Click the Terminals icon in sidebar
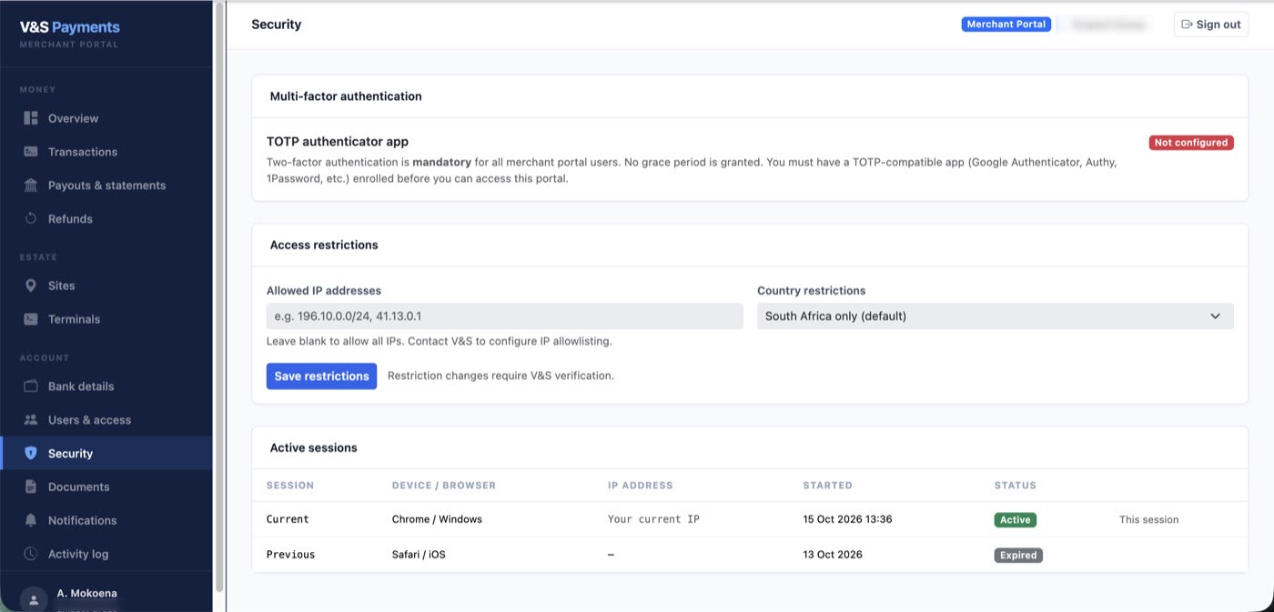The height and width of the screenshot is (612, 1274). coord(31,319)
